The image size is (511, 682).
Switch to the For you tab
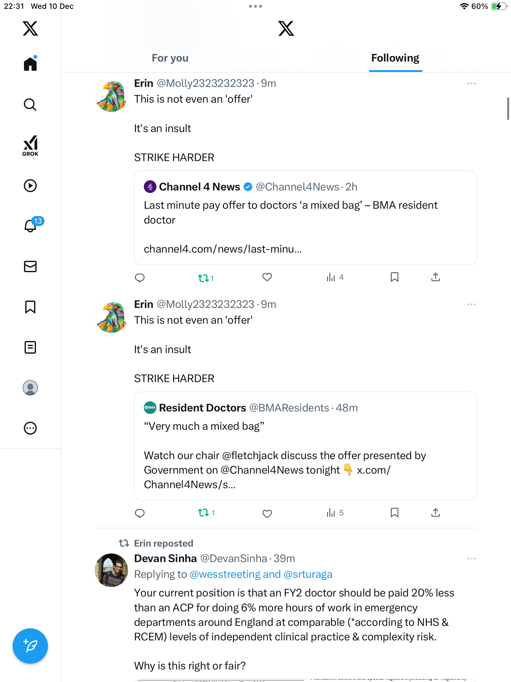click(170, 58)
